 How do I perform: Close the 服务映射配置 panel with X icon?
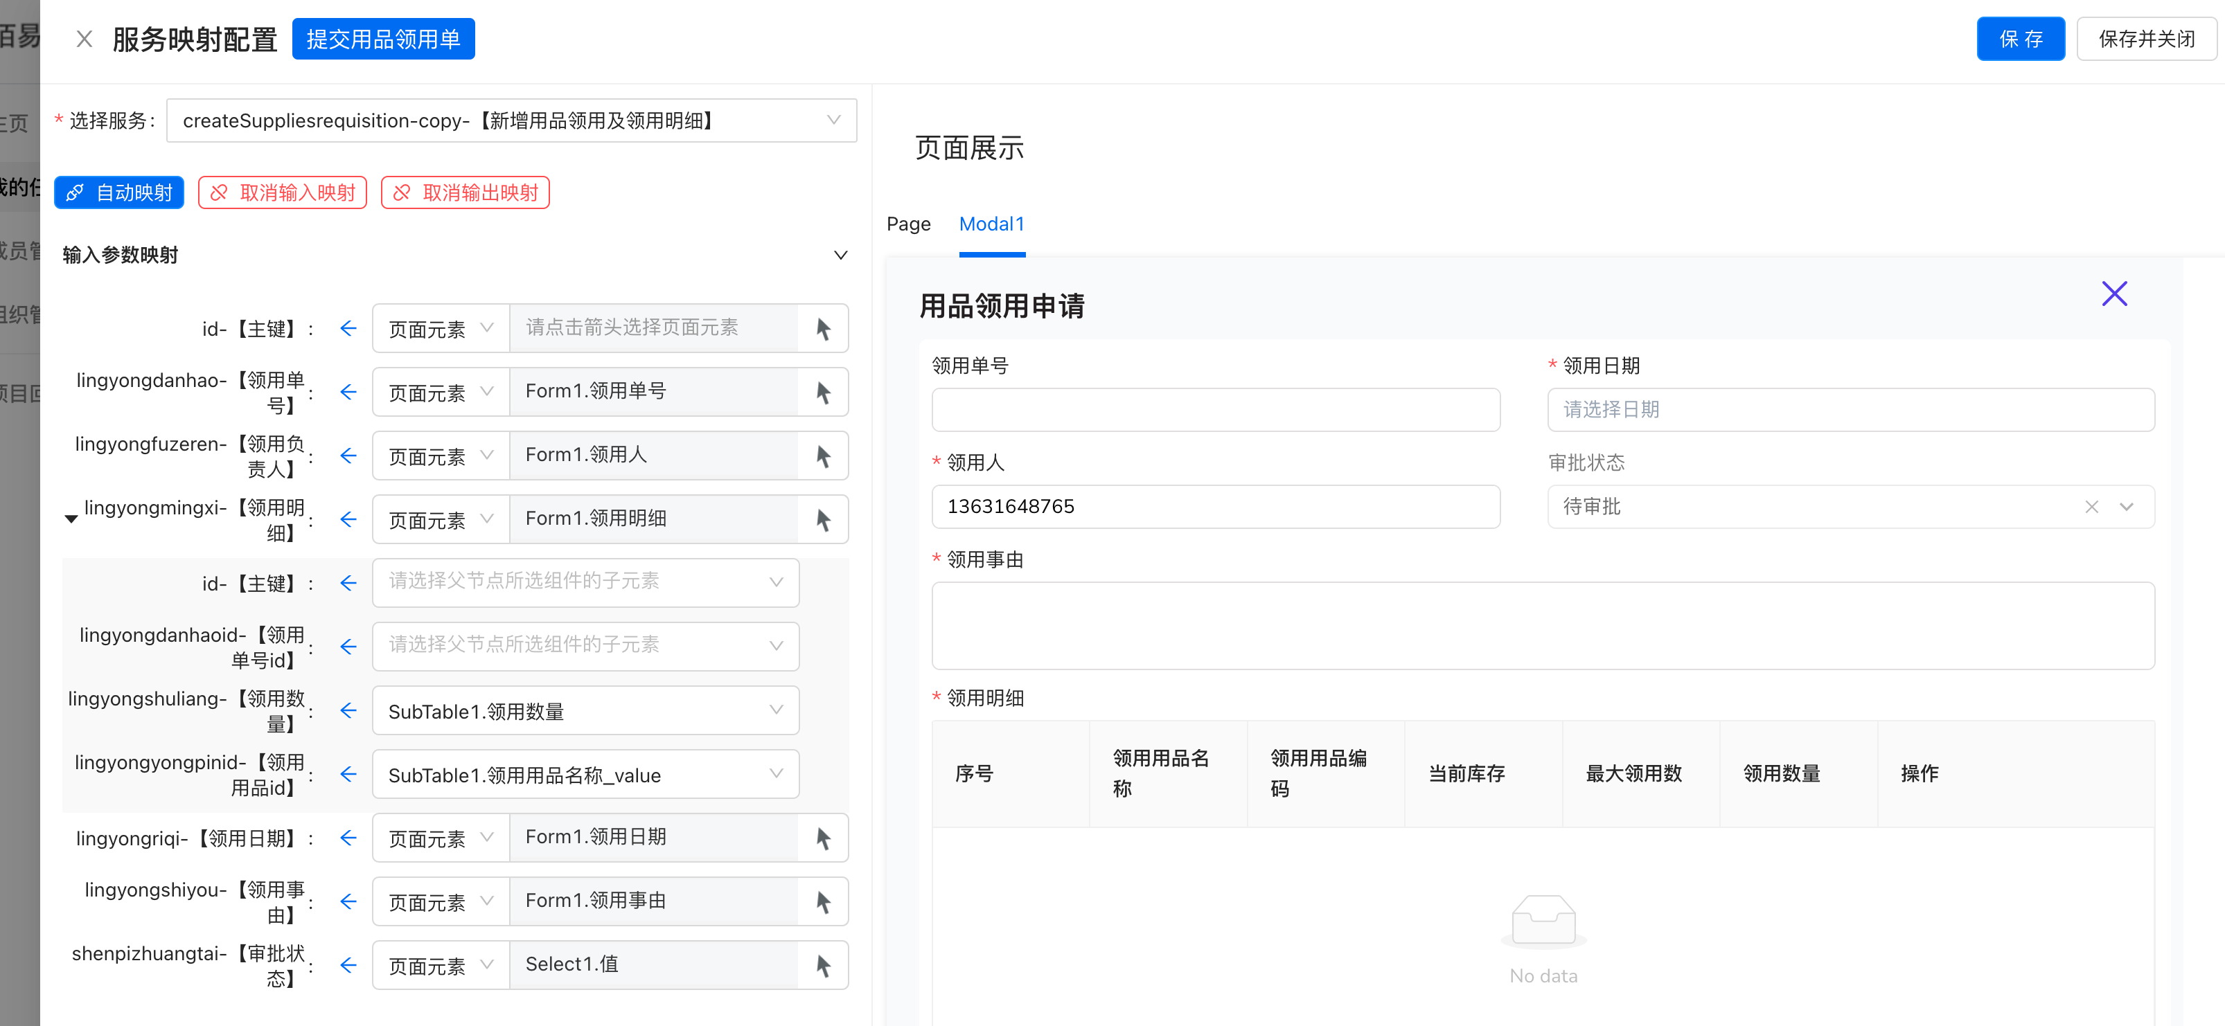click(84, 39)
